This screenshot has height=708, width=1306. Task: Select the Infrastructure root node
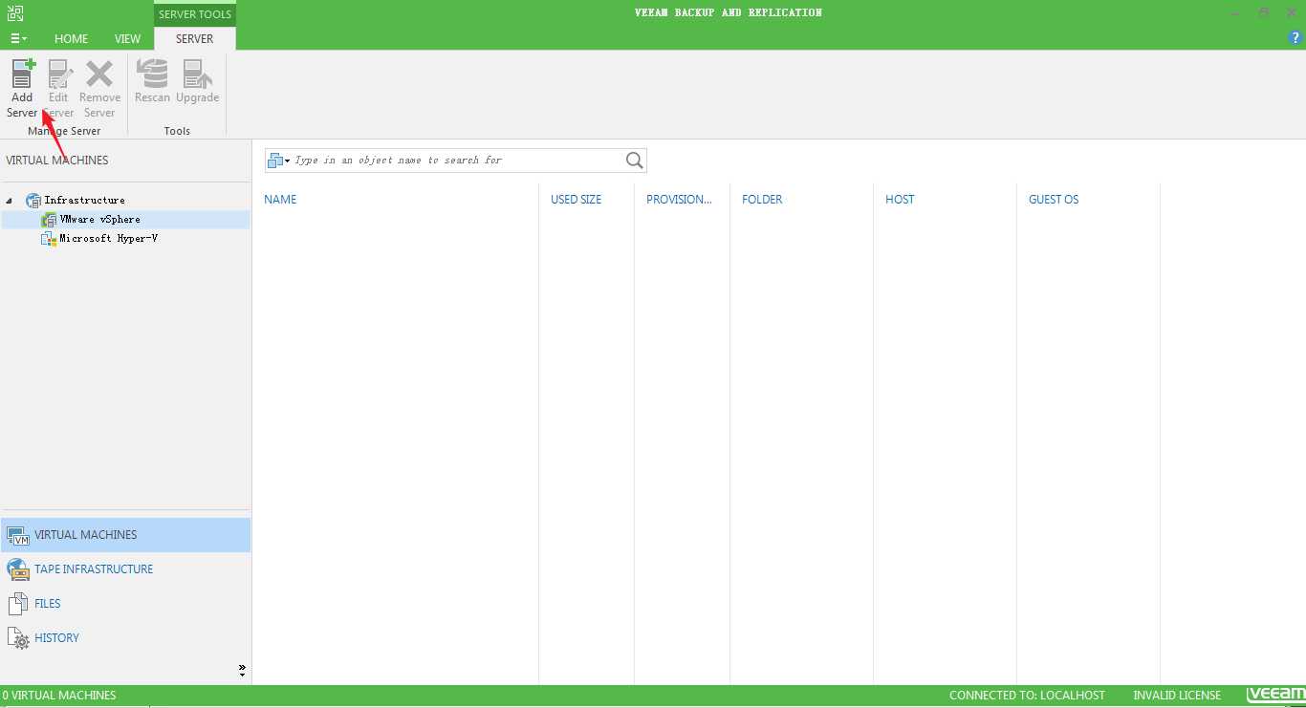84,201
